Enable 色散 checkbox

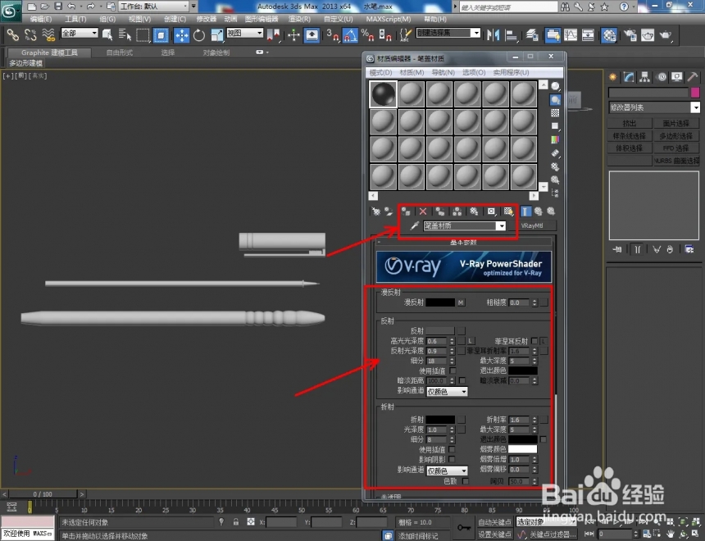[466, 481]
